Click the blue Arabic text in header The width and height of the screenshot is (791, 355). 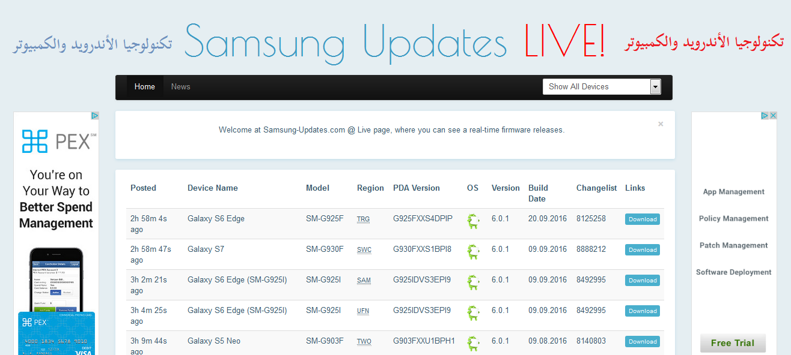(x=93, y=44)
